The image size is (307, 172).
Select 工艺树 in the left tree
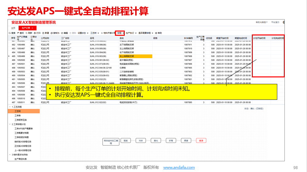24,111
